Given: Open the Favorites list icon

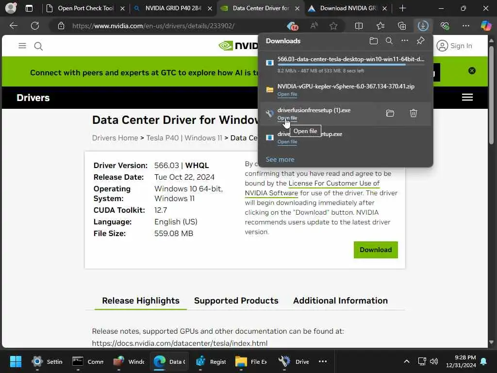Looking at the screenshot, I should [x=381, y=26].
